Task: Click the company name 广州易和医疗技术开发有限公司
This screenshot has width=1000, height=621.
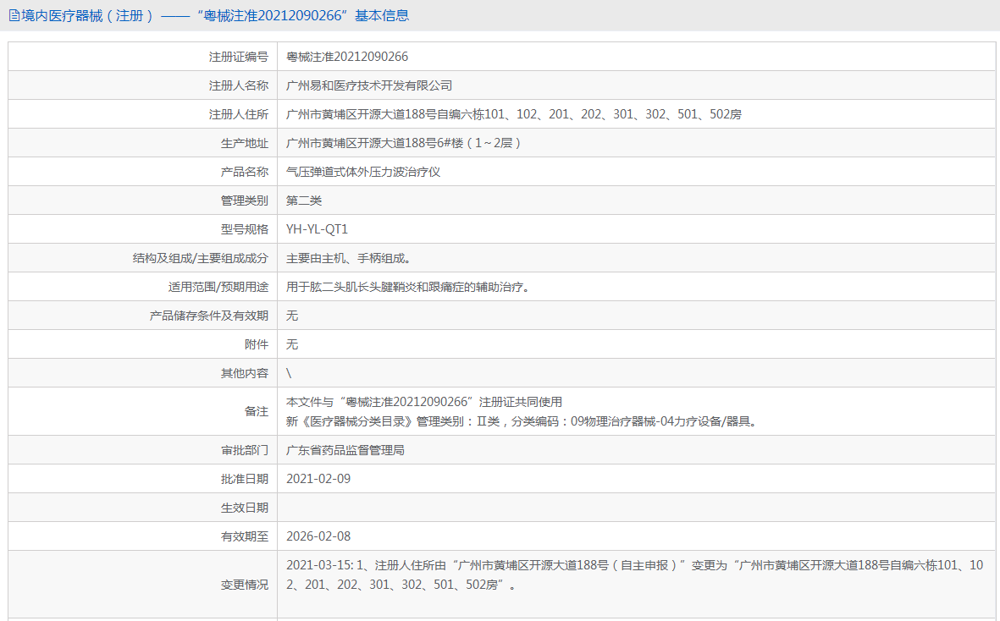Action: click(x=369, y=85)
